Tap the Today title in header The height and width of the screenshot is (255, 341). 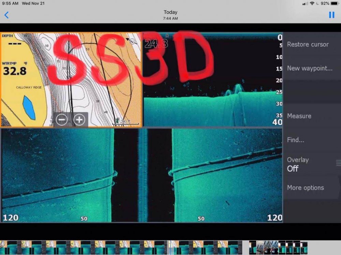(170, 12)
